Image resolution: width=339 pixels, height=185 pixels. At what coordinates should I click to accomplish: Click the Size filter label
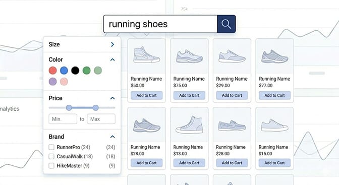click(54, 44)
